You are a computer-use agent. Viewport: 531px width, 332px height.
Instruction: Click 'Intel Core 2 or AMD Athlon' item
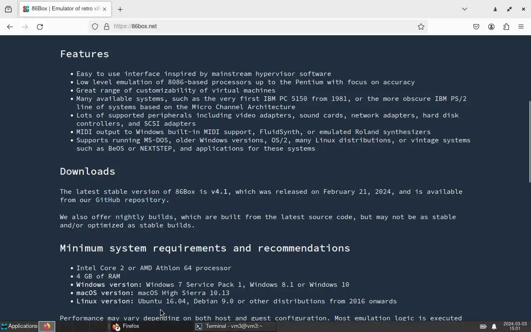[x=154, y=268]
